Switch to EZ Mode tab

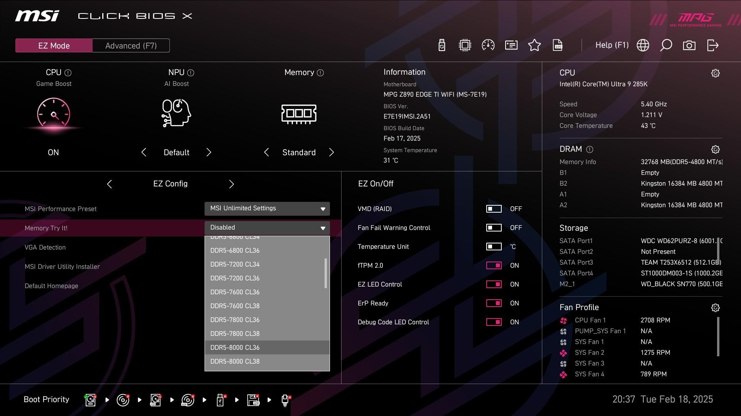(54, 45)
